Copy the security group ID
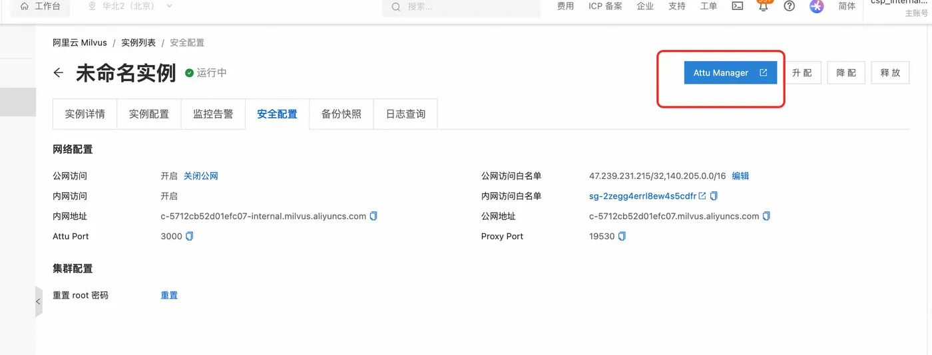 click(x=714, y=196)
